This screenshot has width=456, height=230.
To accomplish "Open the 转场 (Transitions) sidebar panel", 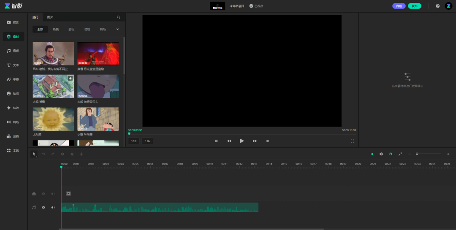I will (x=13, y=122).
